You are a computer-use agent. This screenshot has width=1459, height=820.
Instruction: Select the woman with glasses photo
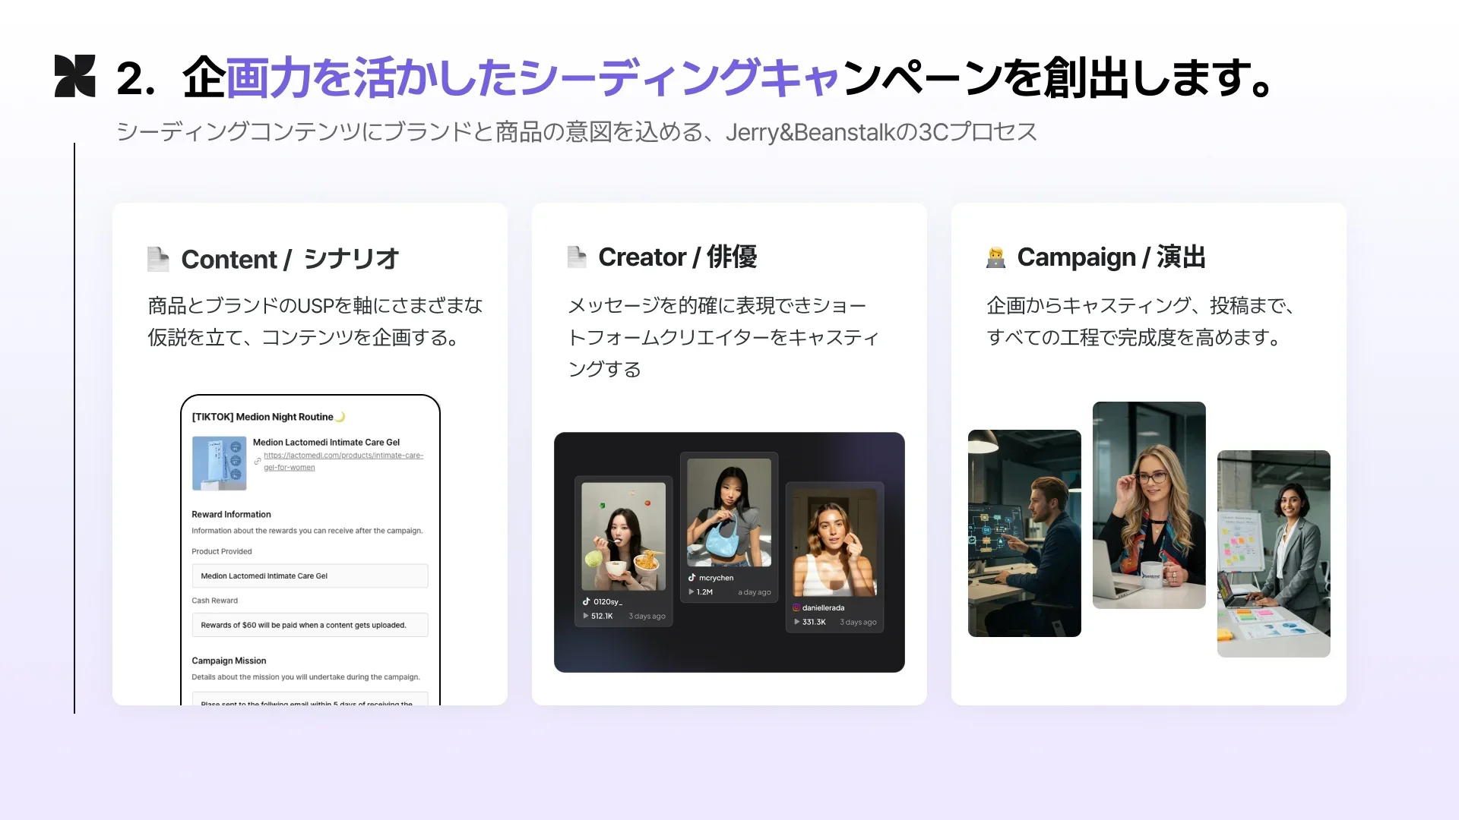(1148, 505)
